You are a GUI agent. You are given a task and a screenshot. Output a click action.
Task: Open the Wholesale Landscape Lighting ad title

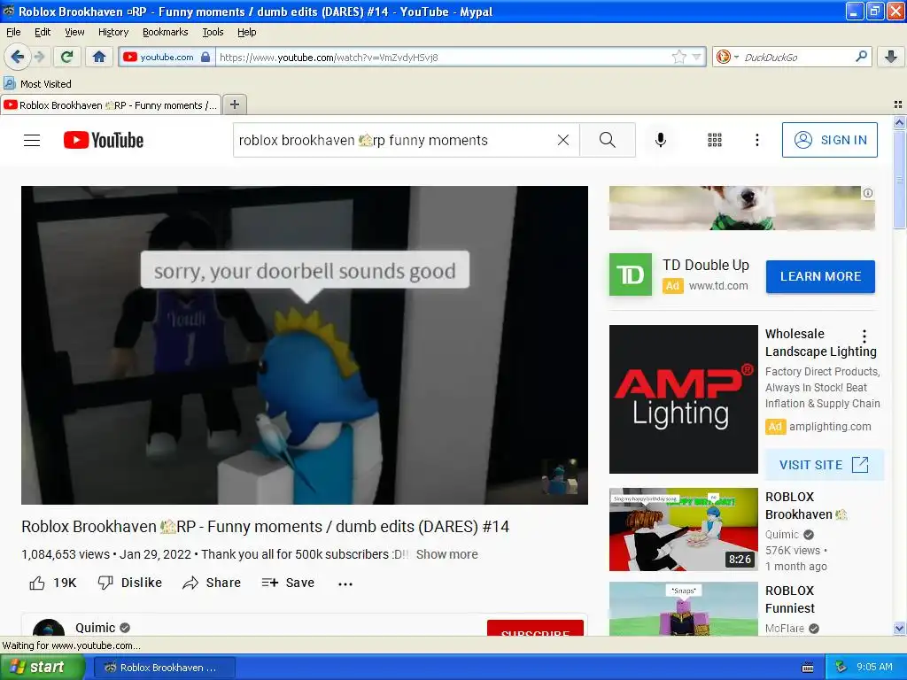coord(821,343)
